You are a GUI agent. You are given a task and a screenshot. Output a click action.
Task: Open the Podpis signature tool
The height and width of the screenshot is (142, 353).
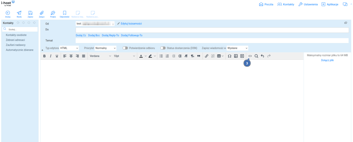pos(53,13)
